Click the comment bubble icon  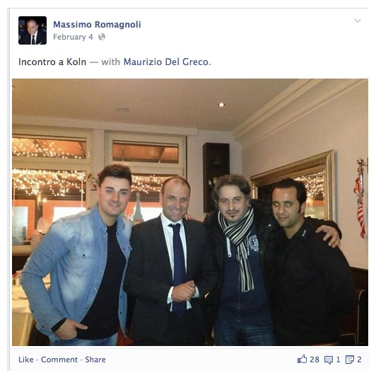329,359
